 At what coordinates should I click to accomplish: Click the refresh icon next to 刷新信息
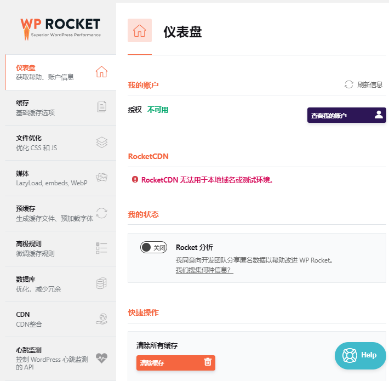coord(349,84)
